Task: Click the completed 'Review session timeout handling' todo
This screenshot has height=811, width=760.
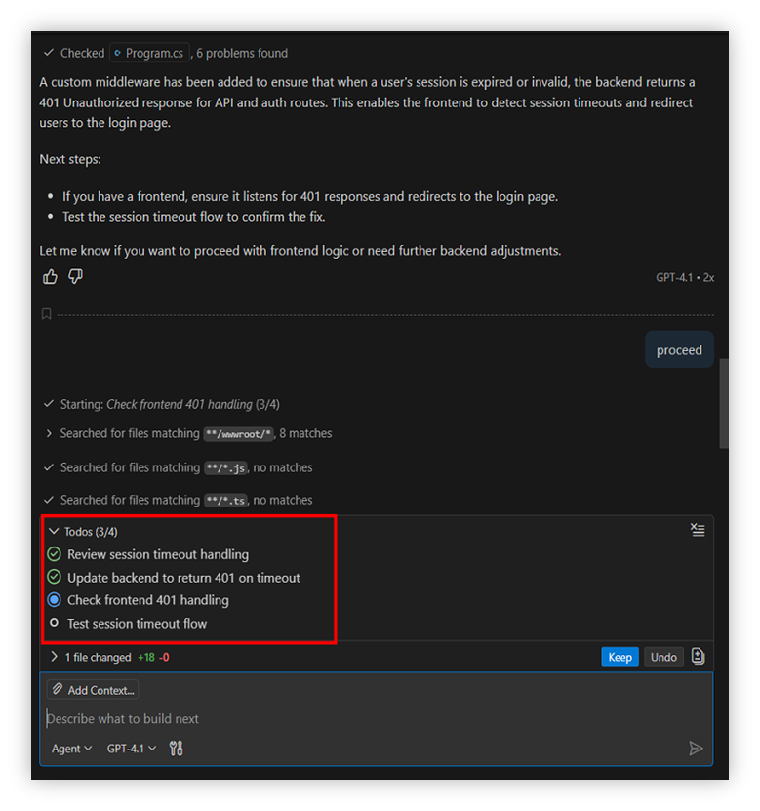Action: [x=157, y=554]
